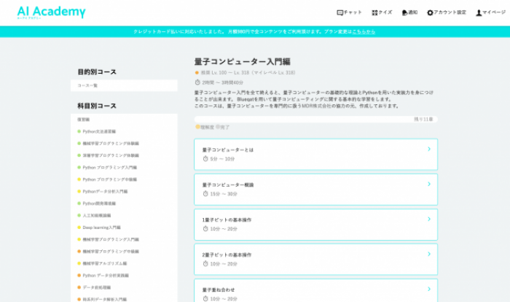Viewport: 510px width, 302px height.
Task: Open the 量子重ね合わせ lesson card
Action: pos(315,290)
